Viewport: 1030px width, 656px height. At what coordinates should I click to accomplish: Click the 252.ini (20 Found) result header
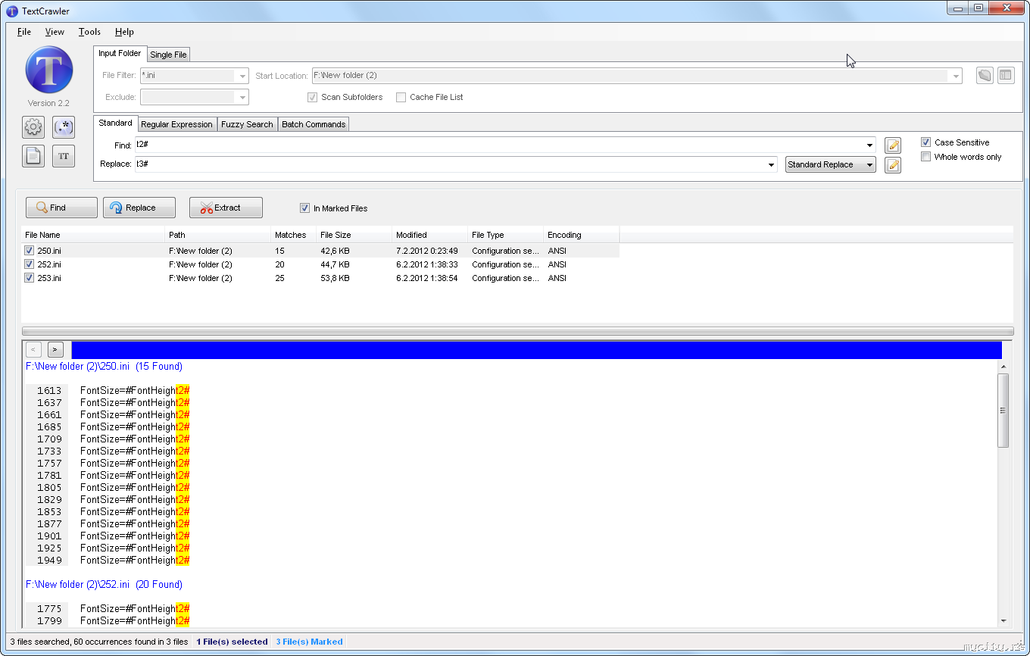tap(104, 585)
